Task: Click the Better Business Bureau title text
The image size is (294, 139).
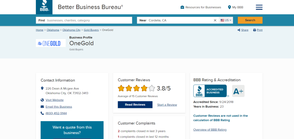Action: coord(90,7)
